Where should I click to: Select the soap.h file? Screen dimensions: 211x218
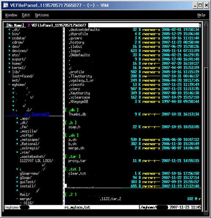coord(74,127)
